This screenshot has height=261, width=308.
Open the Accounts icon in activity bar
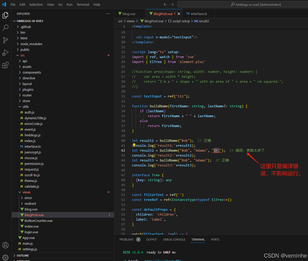(x=5, y=245)
